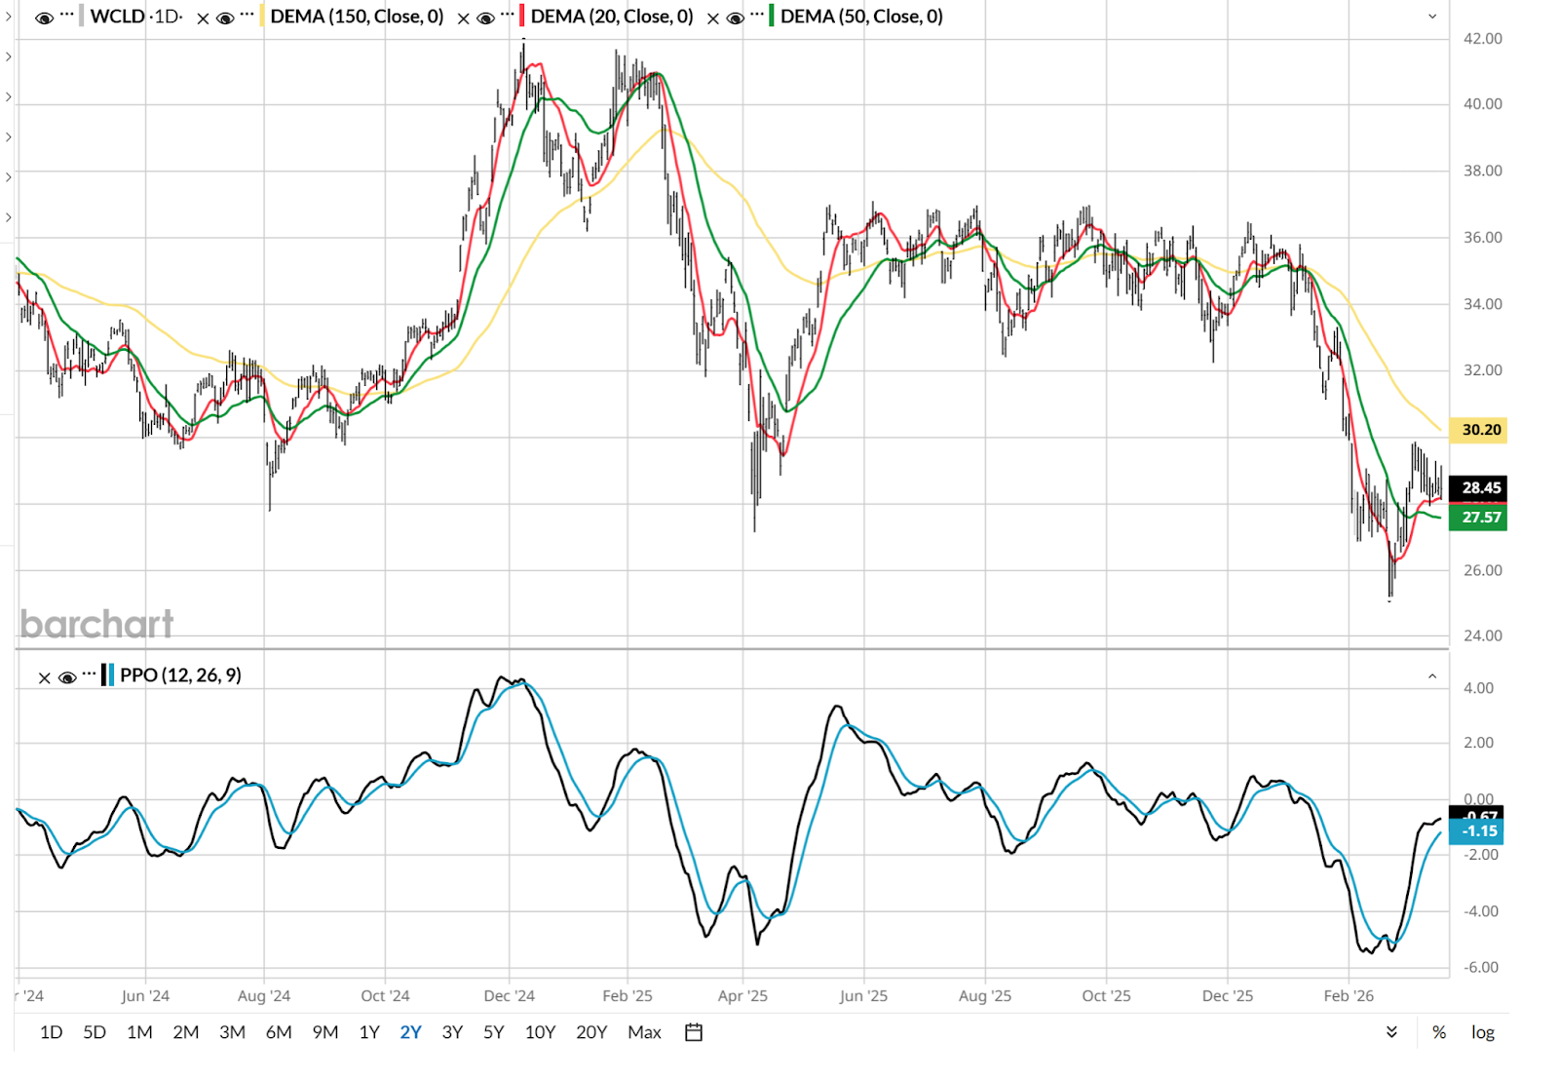Viewport: 1559px width, 1079px height.
Task: Open the three-dot menu for DEMA 50
Action: point(758,16)
